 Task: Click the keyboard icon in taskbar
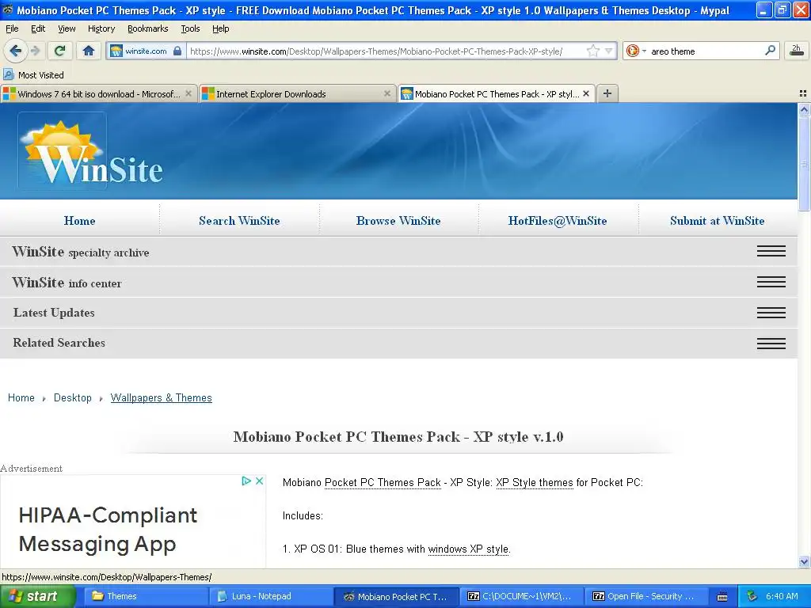click(x=722, y=597)
